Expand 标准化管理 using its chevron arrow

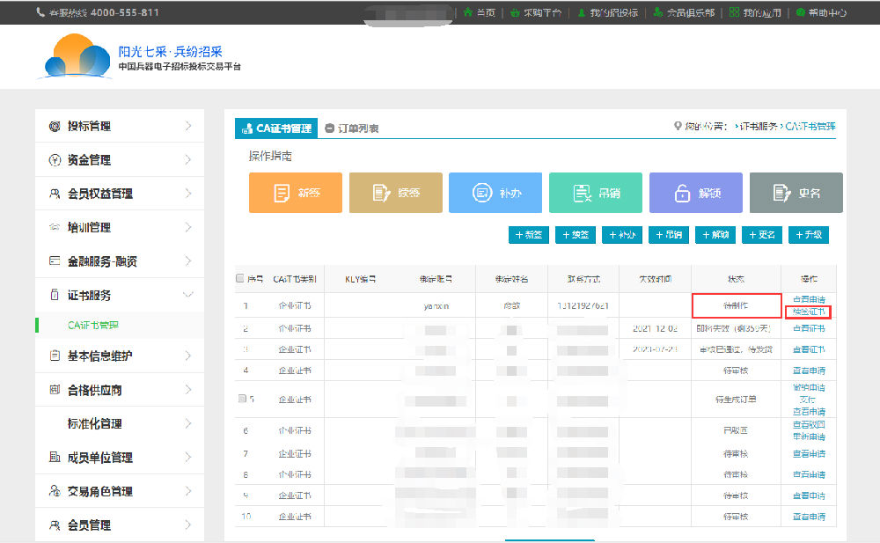[x=188, y=423]
